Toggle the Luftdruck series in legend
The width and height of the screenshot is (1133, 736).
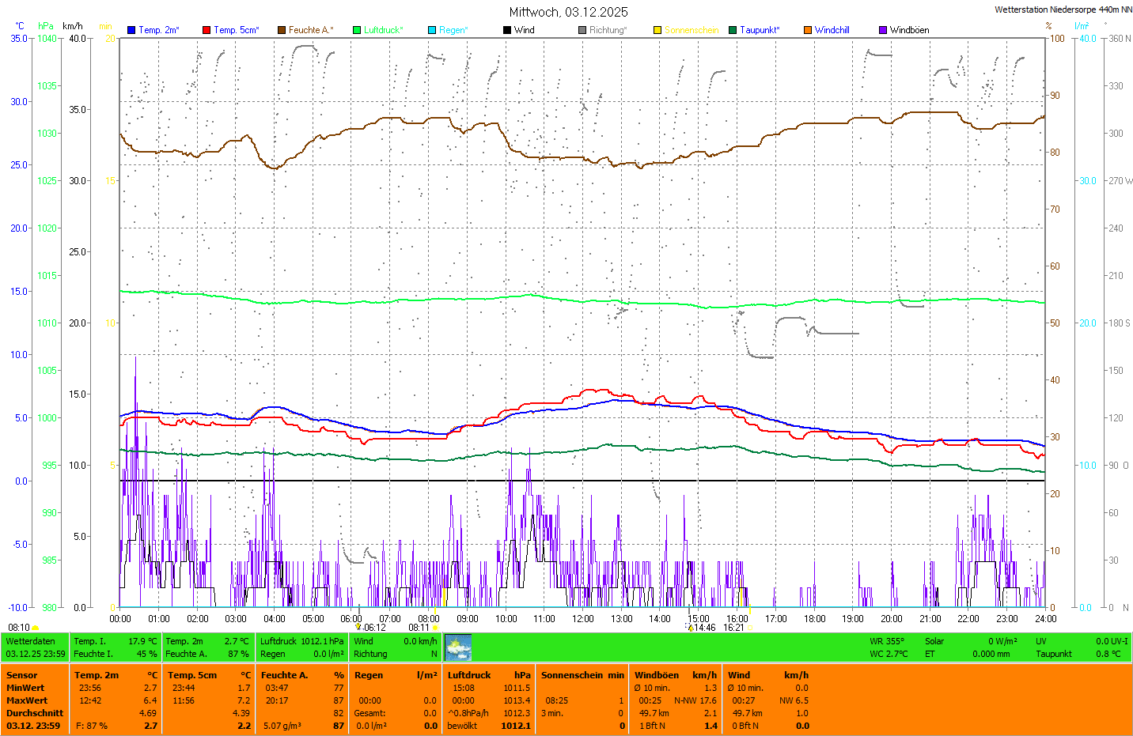(383, 30)
